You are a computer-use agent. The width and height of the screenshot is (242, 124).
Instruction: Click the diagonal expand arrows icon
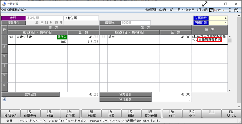(x=205, y=4)
